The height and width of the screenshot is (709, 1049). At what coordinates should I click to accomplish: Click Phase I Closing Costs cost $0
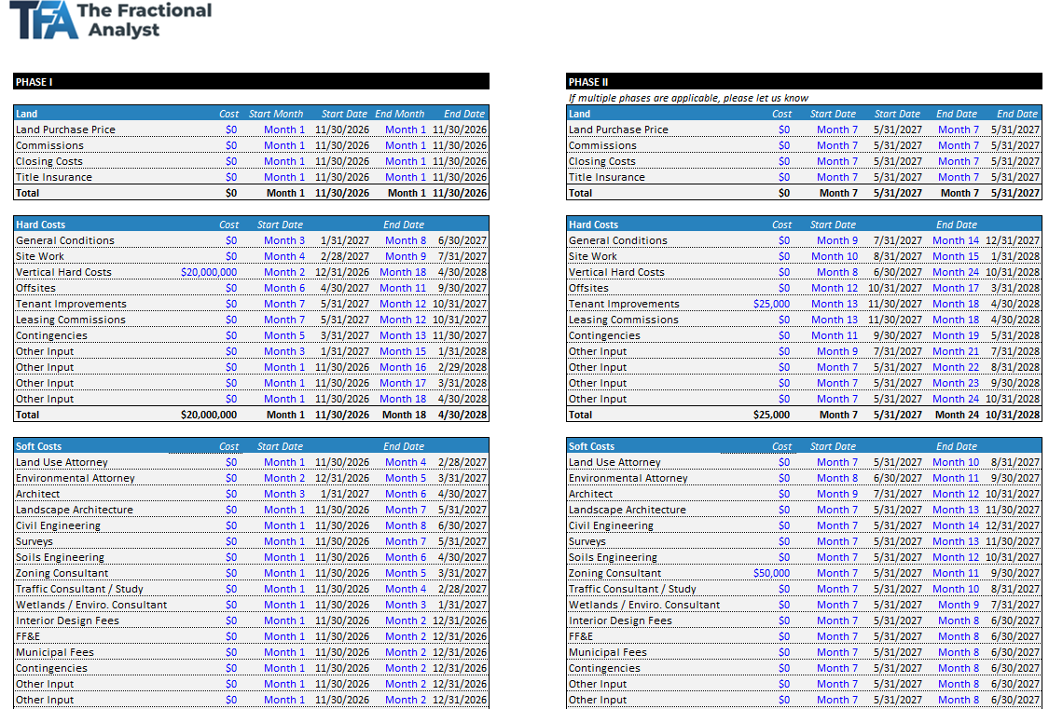(231, 162)
